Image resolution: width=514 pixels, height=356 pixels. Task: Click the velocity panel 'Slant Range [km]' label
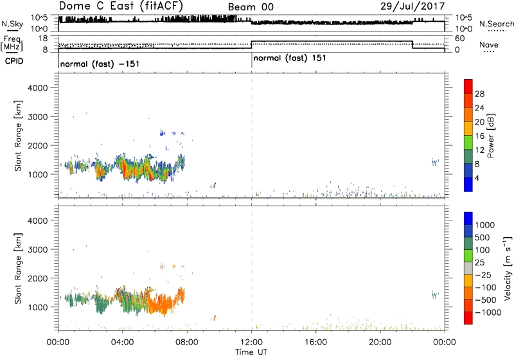pos(18,268)
